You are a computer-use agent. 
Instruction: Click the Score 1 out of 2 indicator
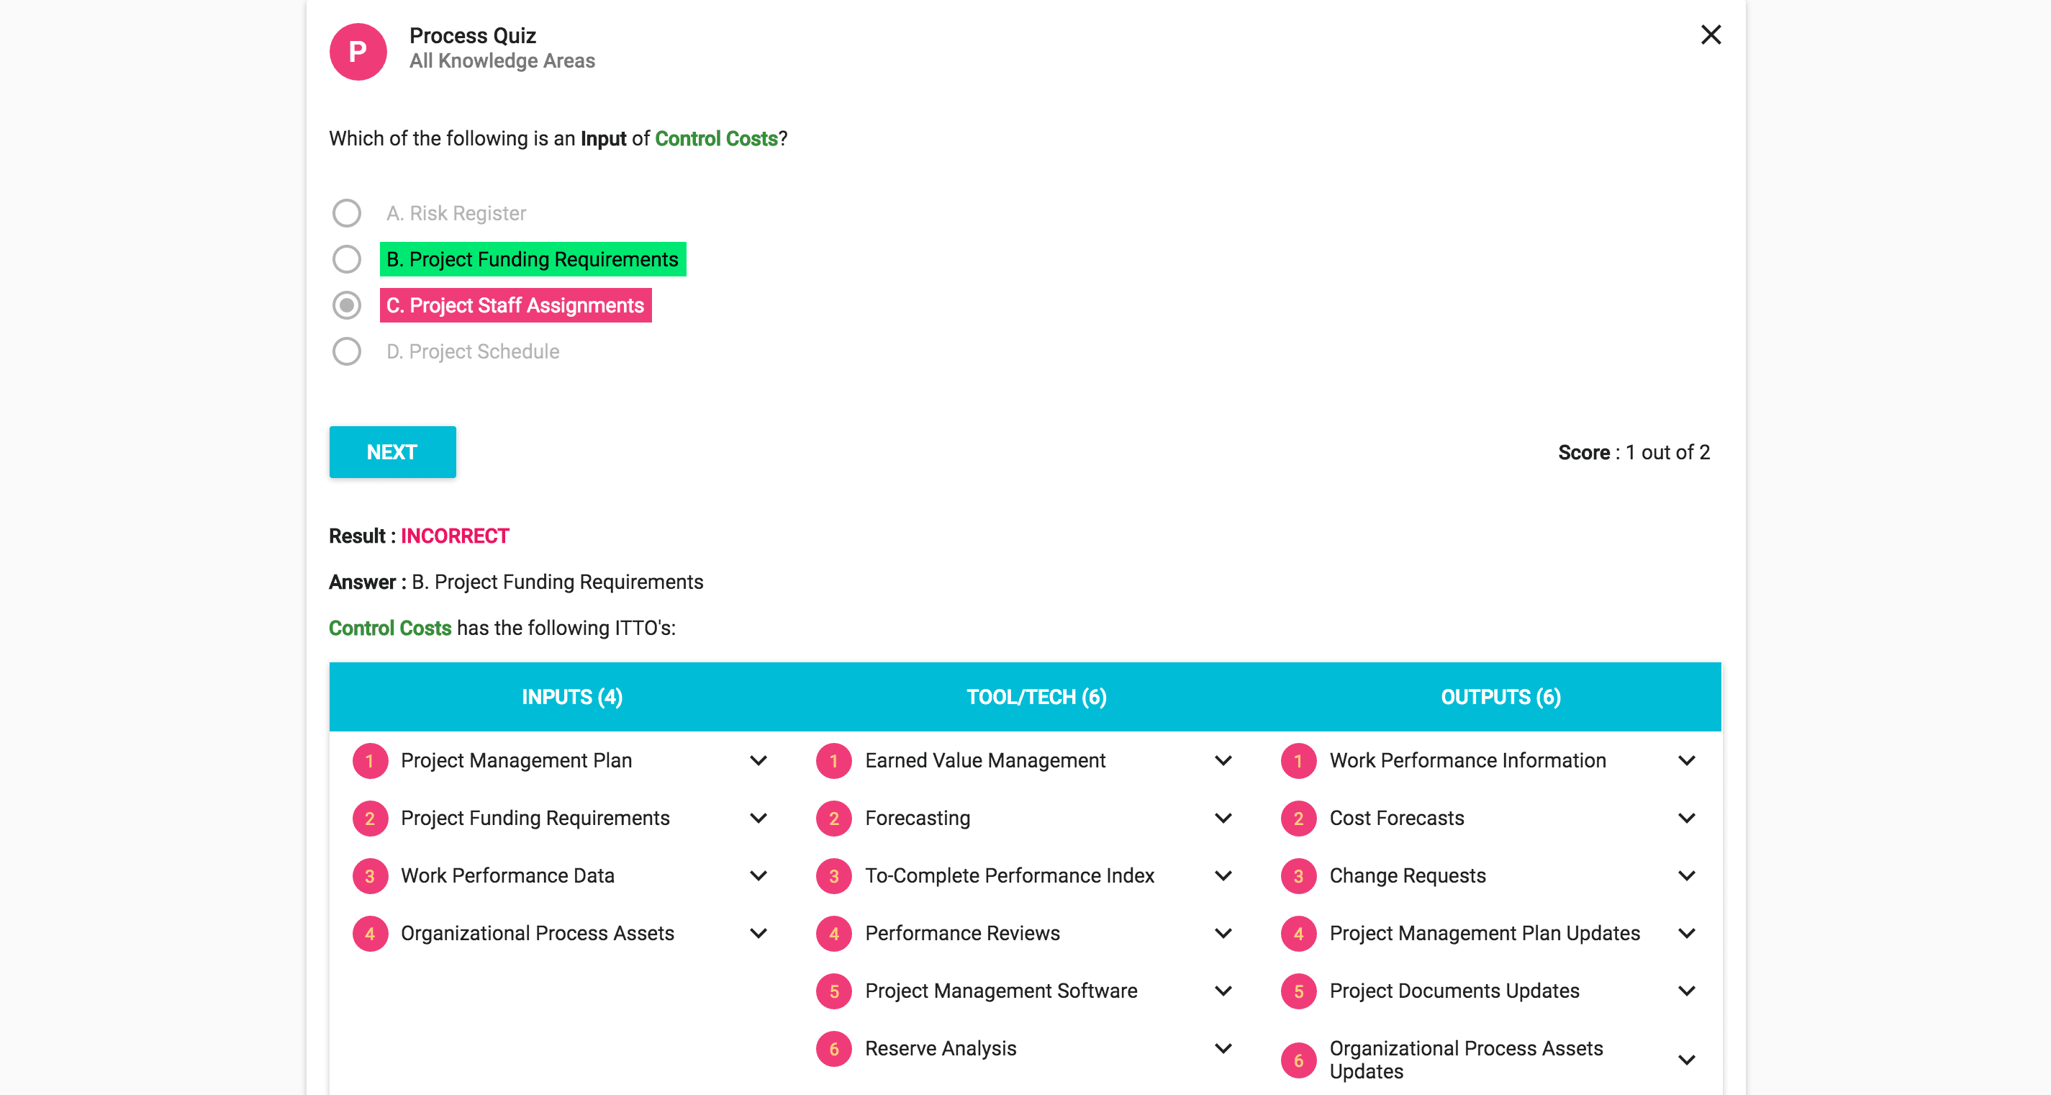tap(1634, 451)
